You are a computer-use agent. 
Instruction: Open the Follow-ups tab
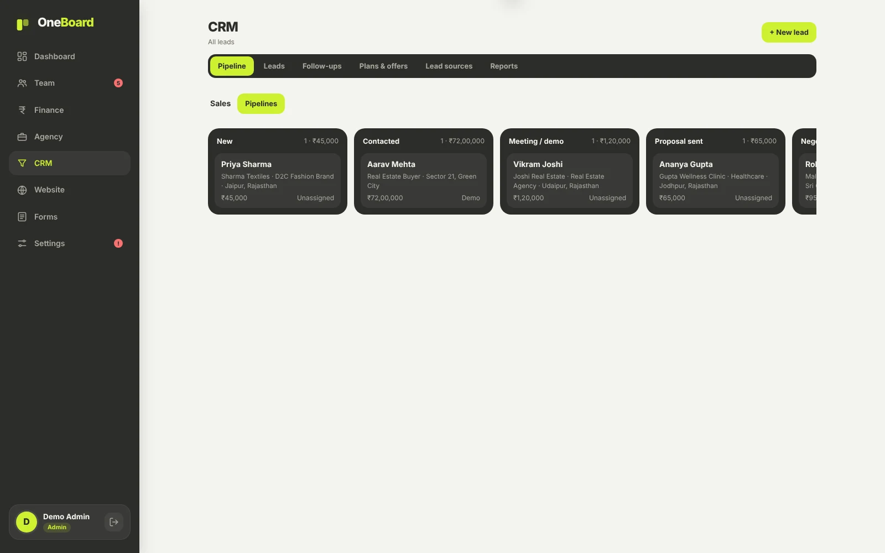[322, 66]
